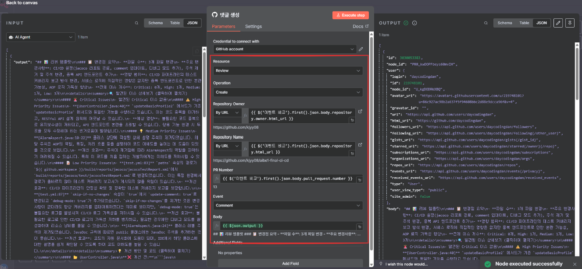Click fx icon of Body field

[217, 226]
